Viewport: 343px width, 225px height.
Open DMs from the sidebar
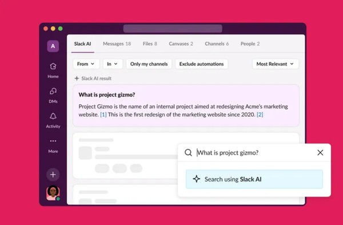53,95
